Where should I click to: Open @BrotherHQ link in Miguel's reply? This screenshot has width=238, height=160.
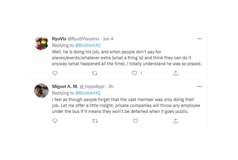(88, 93)
